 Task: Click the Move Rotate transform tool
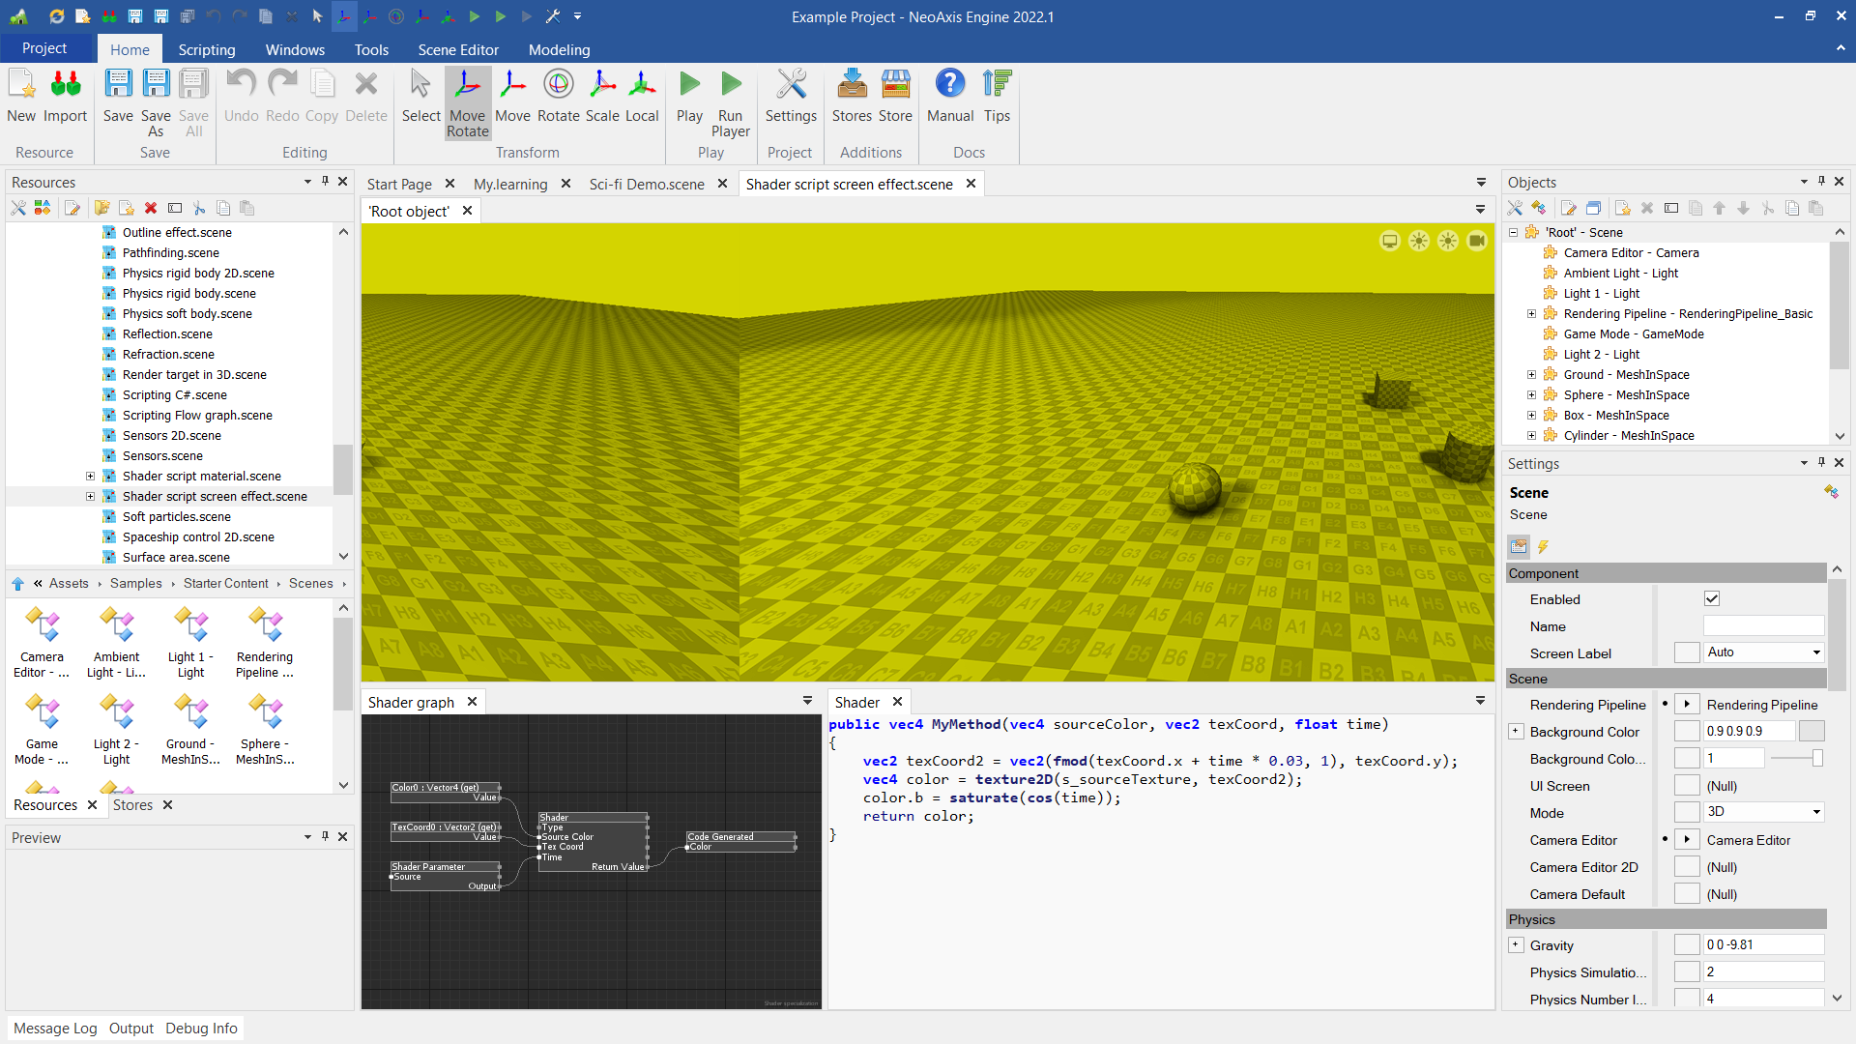point(467,102)
